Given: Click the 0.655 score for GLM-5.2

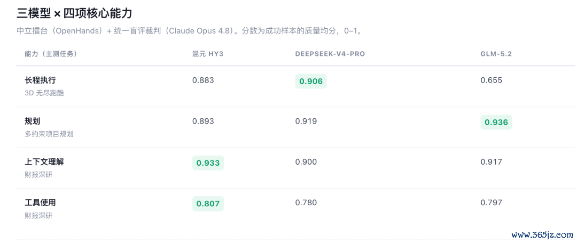Looking at the screenshot, I should [x=492, y=80].
